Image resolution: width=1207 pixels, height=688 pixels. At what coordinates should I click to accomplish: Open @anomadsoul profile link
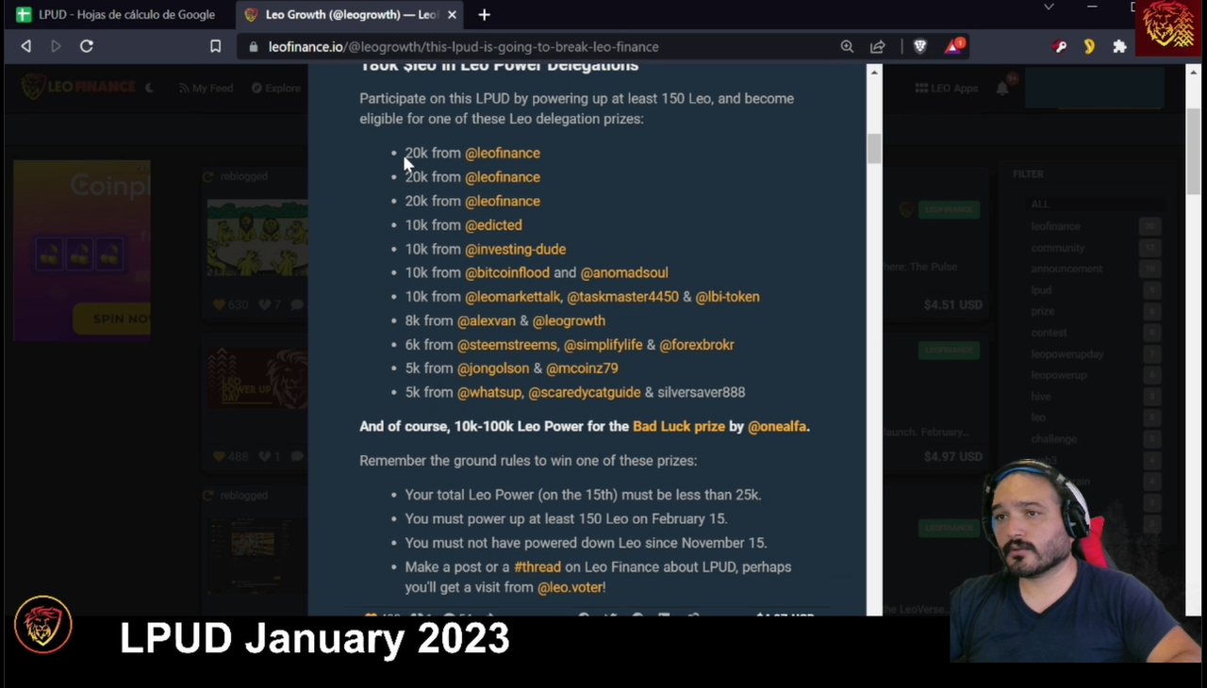[624, 272]
